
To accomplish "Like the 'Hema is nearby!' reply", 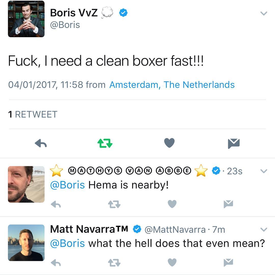I will [172, 204].
